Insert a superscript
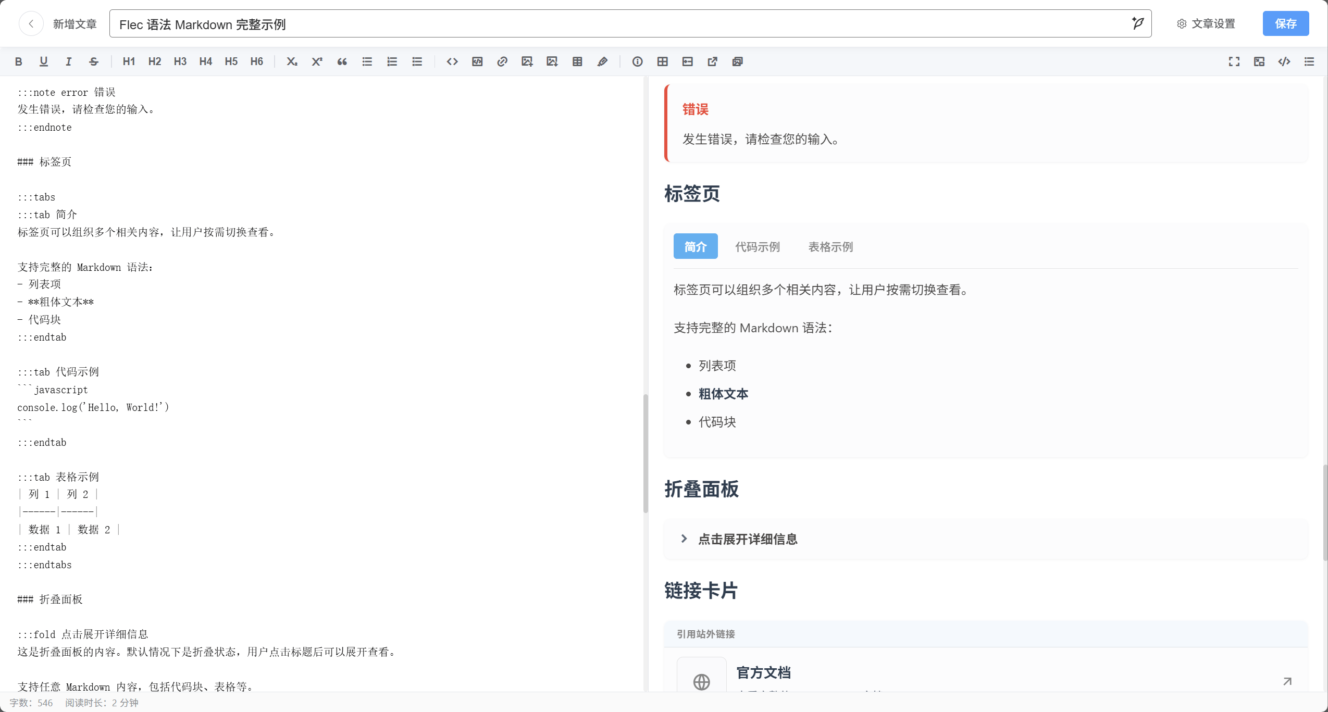 tap(317, 61)
